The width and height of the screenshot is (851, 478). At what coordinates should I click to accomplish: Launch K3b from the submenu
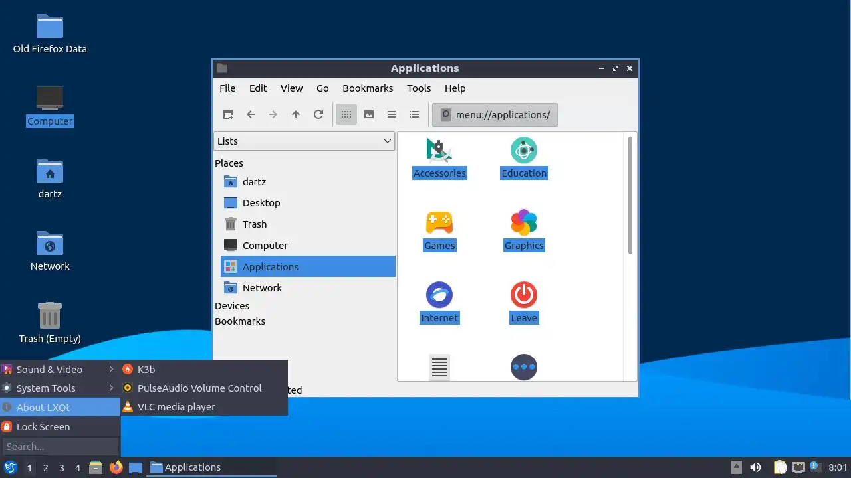tap(204, 369)
